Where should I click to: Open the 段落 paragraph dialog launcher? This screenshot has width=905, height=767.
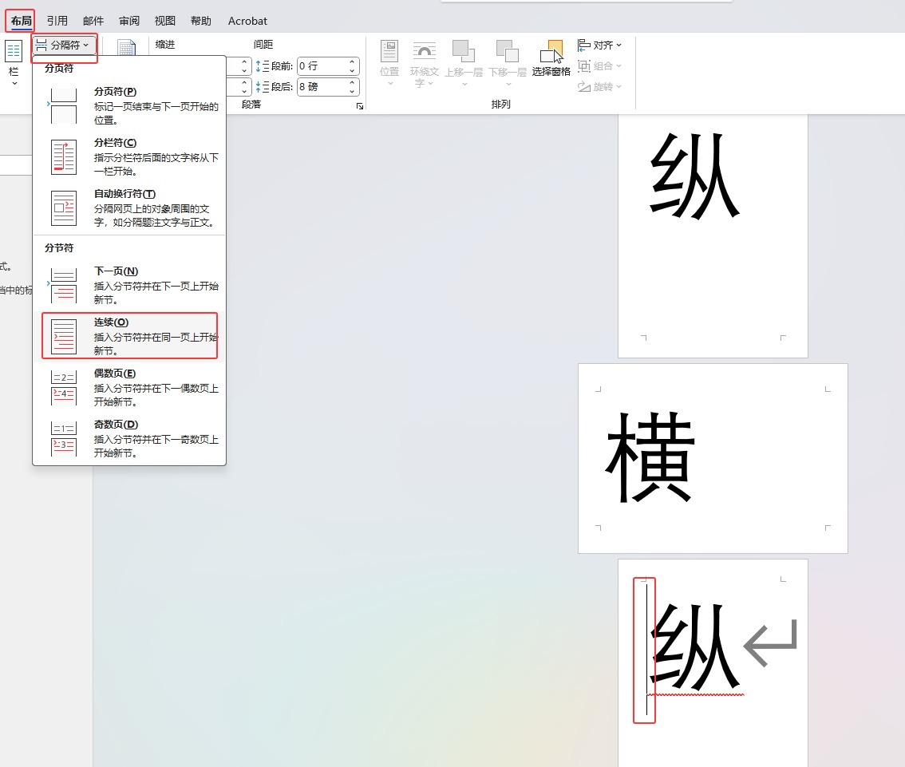359,105
